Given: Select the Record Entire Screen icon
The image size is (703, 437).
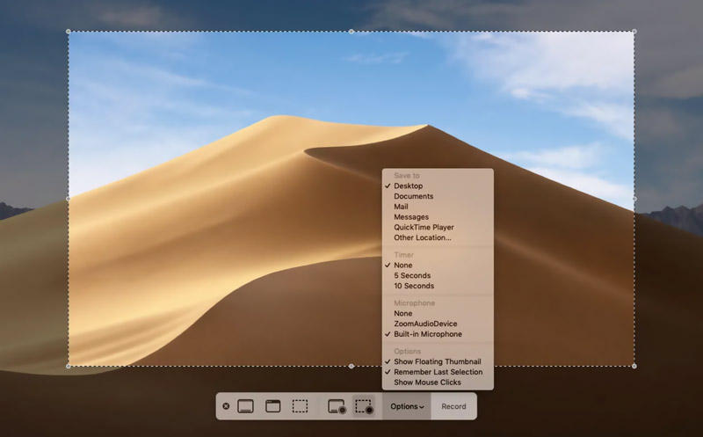Looking at the screenshot, I should (x=337, y=406).
